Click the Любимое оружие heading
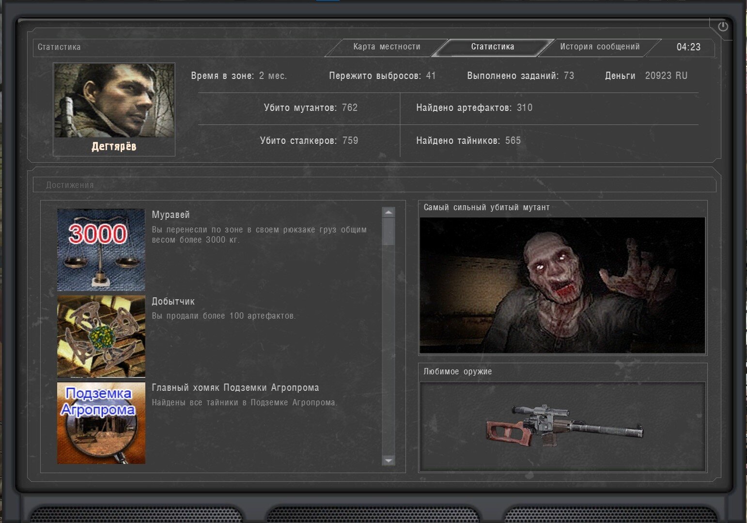747x523 pixels. [458, 371]
